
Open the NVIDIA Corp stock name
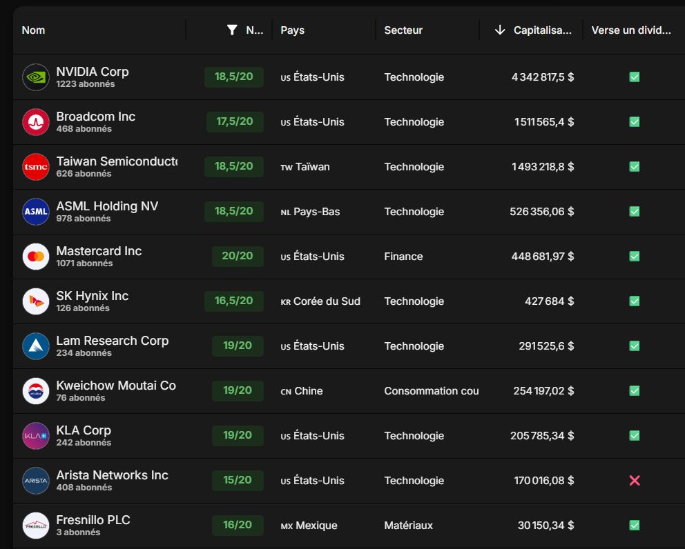[x=93, y=72]
